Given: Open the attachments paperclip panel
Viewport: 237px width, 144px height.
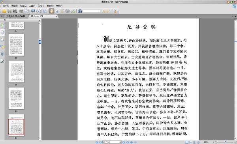Looking at the screenshot, I should [x=2, y=54].
